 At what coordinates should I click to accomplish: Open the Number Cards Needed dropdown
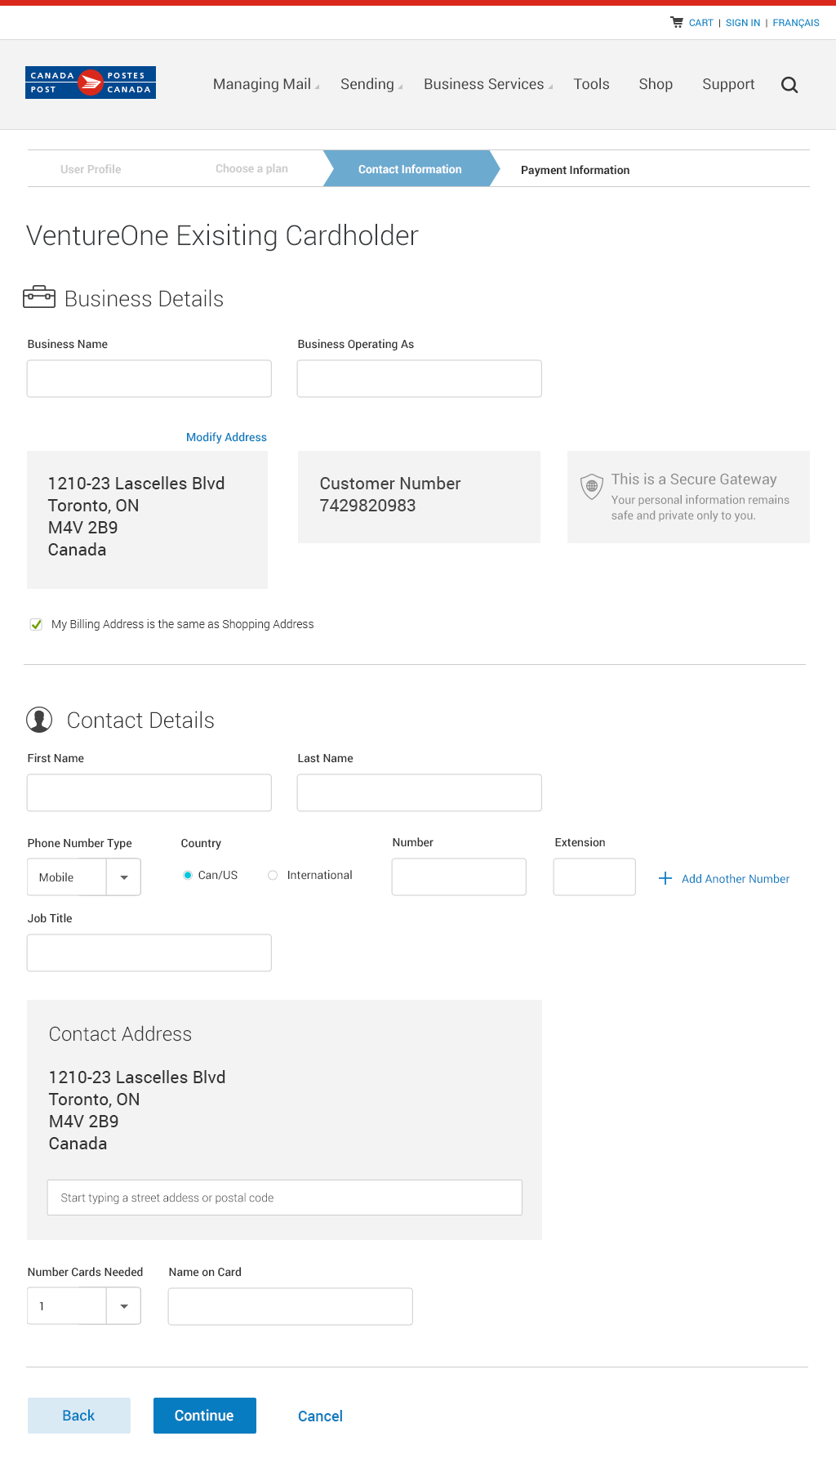click(x=84, y=1305)
